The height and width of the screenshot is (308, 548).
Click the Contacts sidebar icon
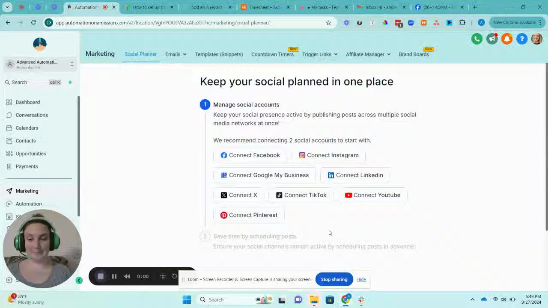9,141
